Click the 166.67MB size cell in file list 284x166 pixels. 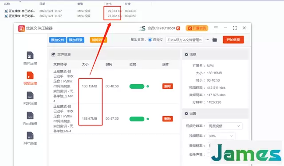90,119
